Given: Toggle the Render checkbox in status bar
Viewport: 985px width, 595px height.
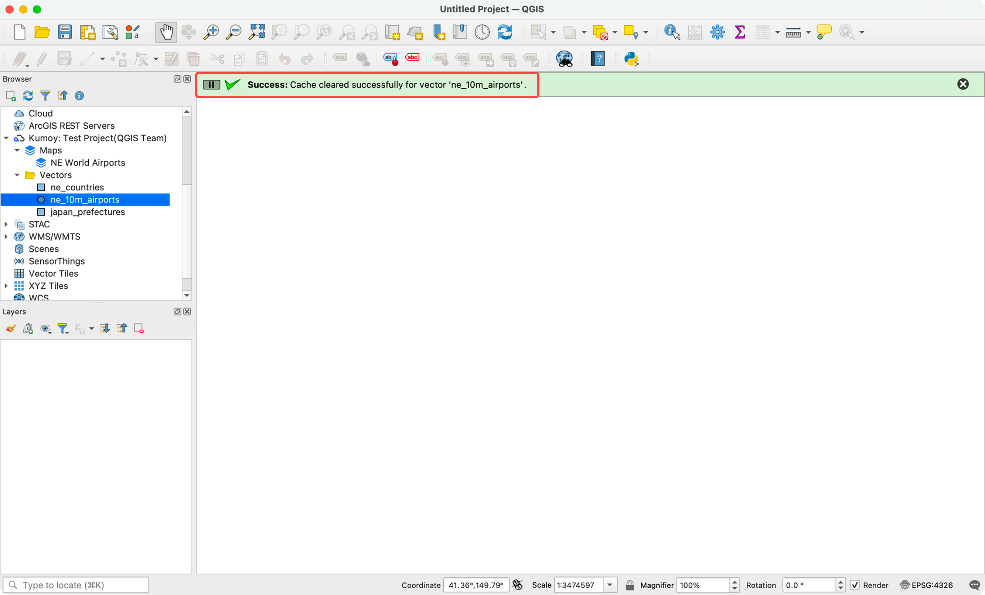Looking at the screenshot, I should click(x=856, y=585).
